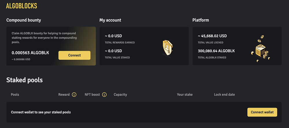289x128 pixels.
Task: Click the 0.000563 ALGOBLK bounty amount
Action: point(30,53)
